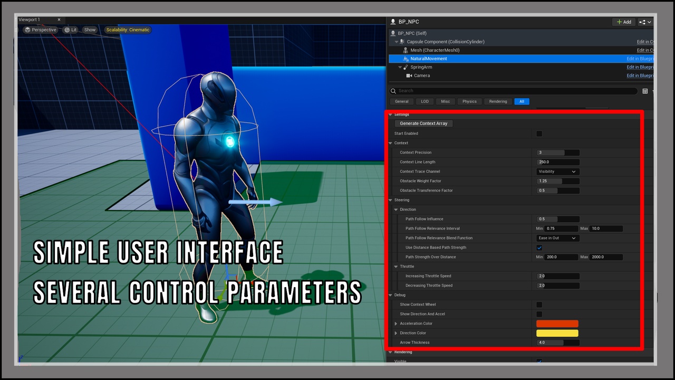Expand the Acceleration Color property

click(x=396, y=324)
